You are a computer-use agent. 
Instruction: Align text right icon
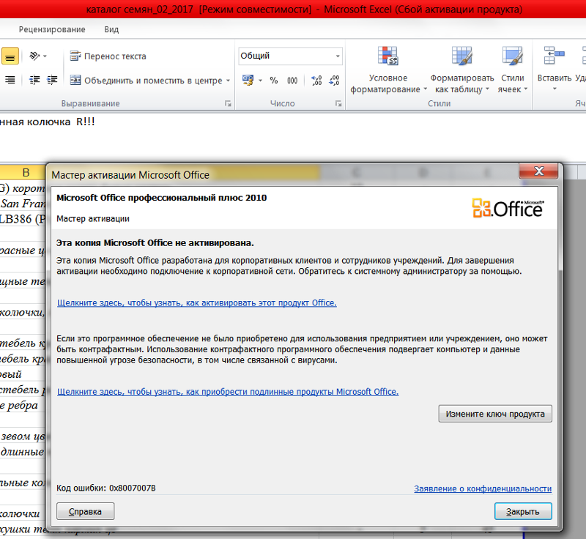10,80
